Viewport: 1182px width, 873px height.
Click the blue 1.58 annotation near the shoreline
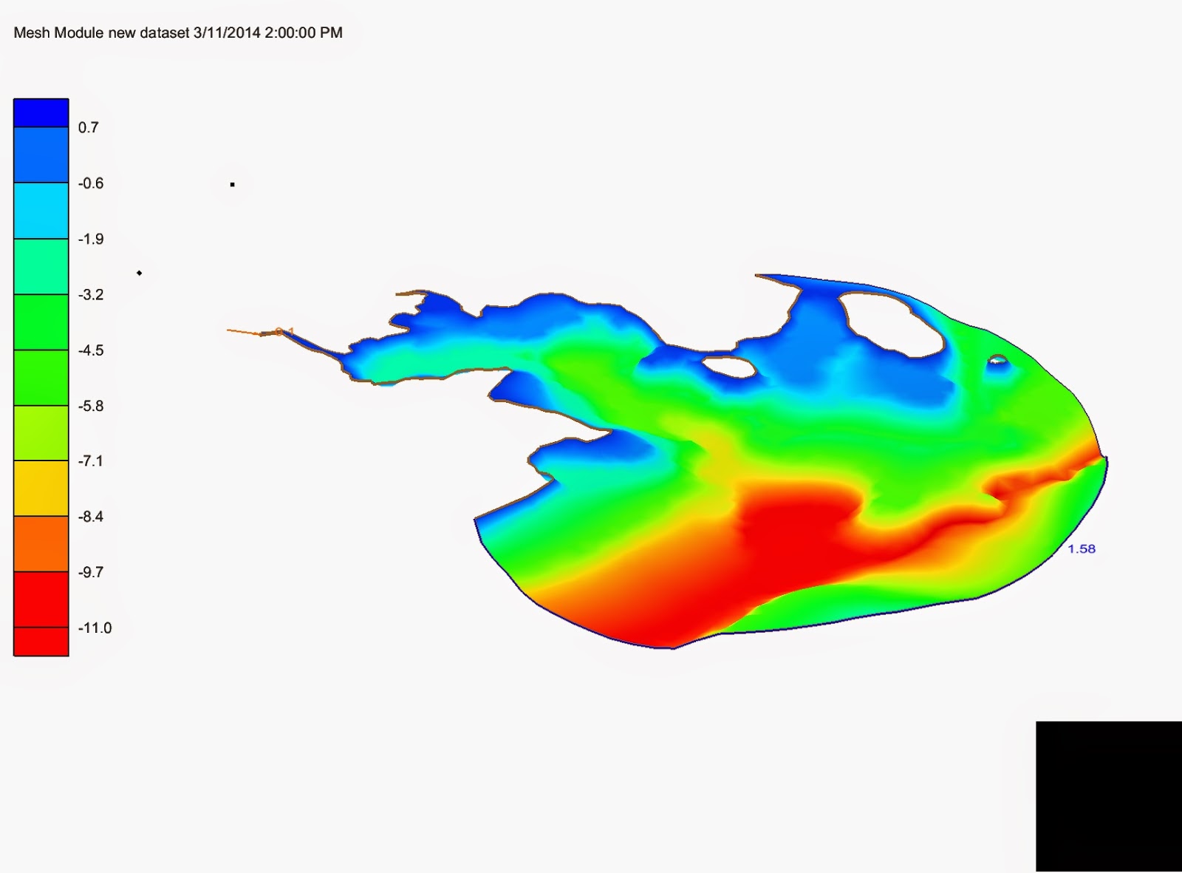point(1080,550)
